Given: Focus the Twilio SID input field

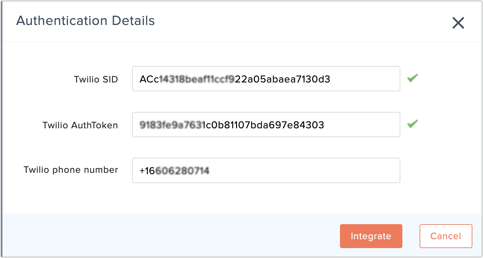Looking at the screenshot, I should pyautogui.click(x=266, y=79).
